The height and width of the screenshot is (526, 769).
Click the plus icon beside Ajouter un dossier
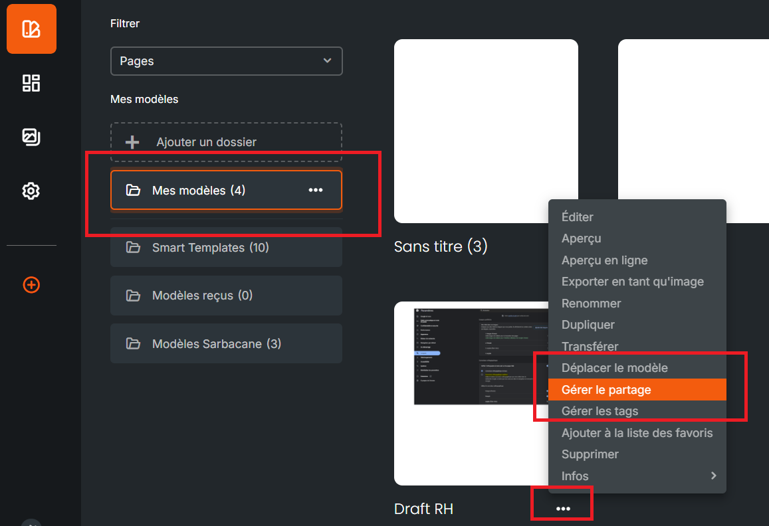(x=132, y=143)
